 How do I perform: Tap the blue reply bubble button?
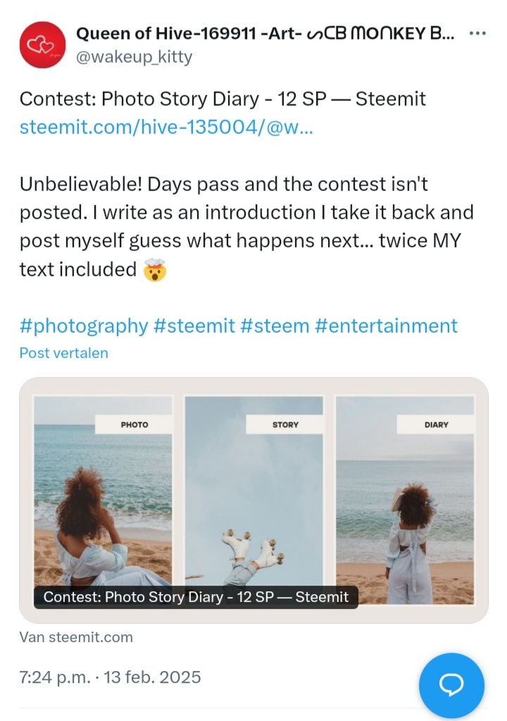pyautogui.click(x=451, y=685)
